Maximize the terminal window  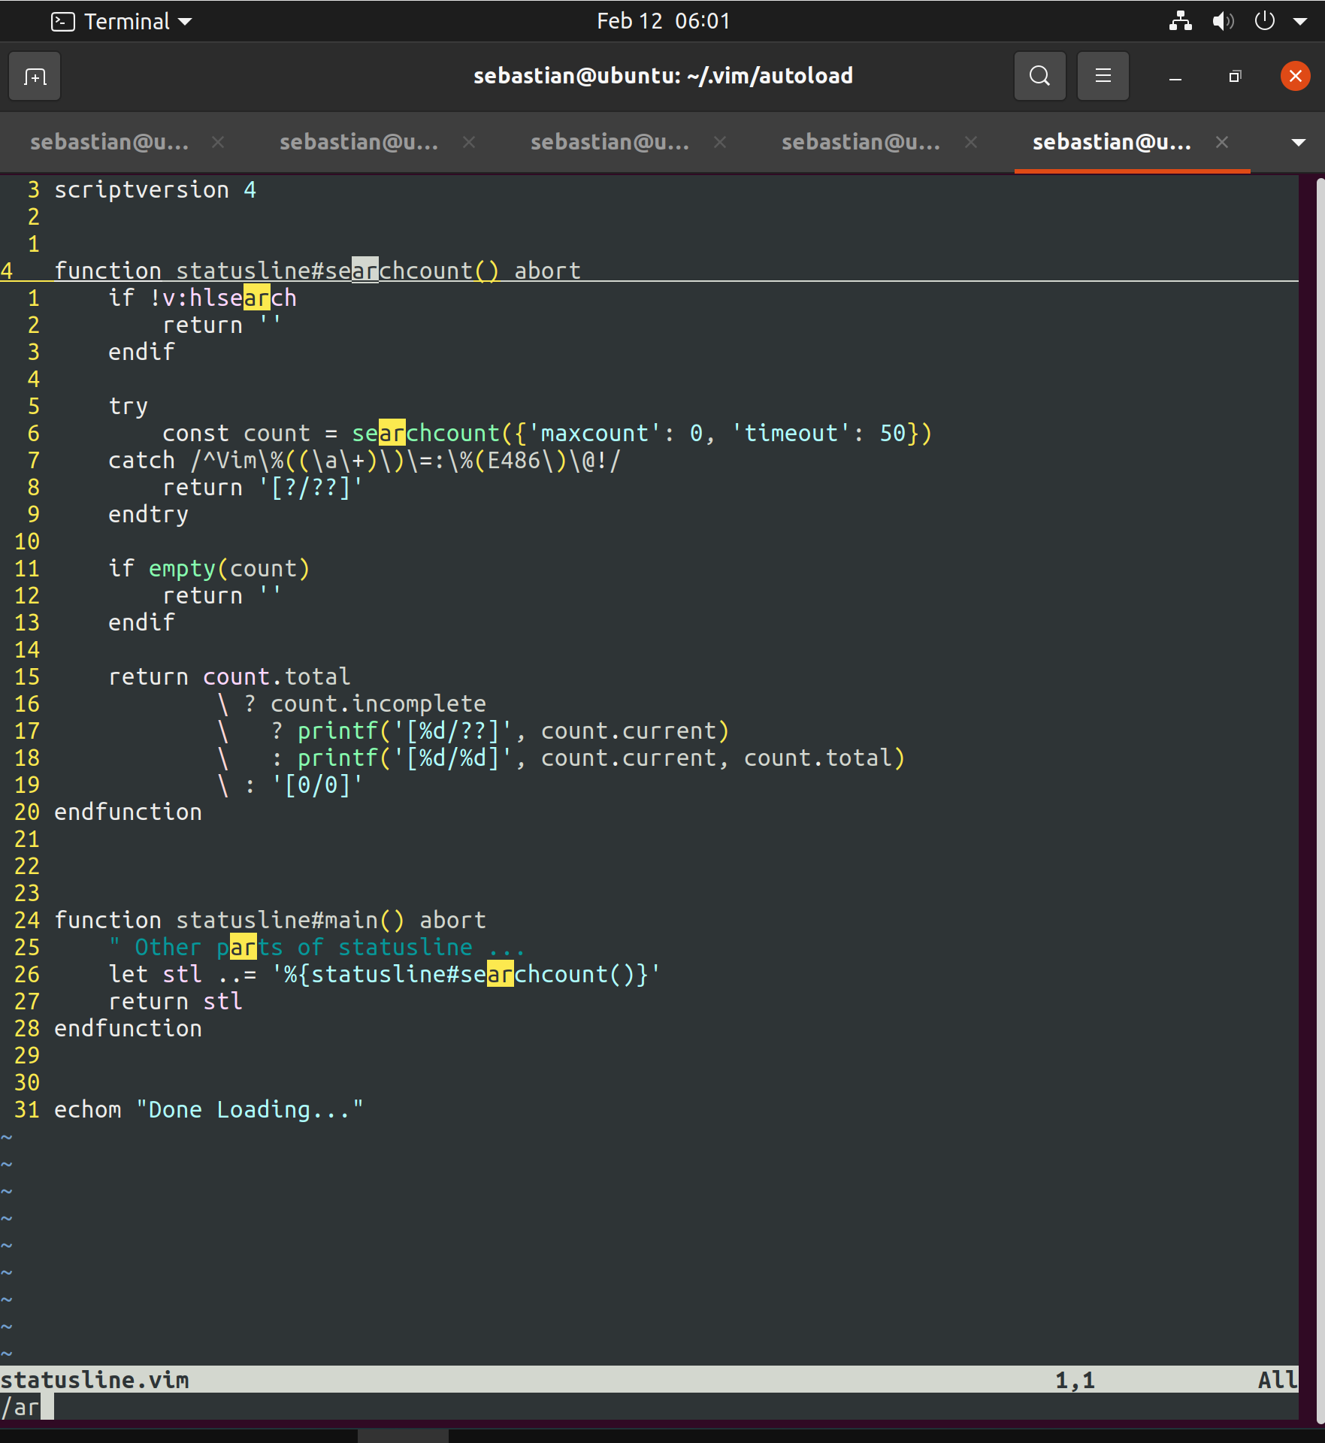click(1235, 77)
